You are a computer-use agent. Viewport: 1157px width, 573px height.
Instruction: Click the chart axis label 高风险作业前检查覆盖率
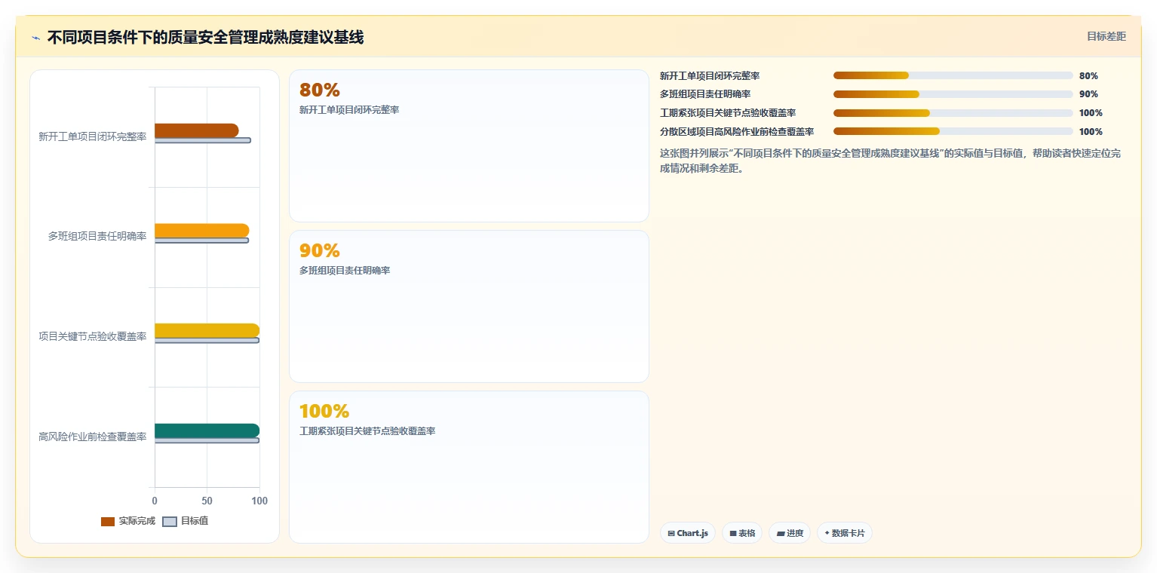(93, 437)
